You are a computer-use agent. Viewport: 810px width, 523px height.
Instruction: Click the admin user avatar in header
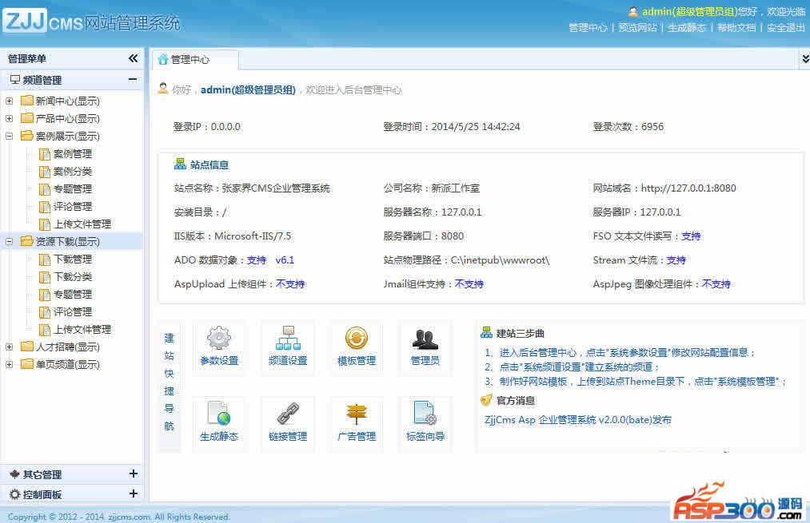click(633, 11)
